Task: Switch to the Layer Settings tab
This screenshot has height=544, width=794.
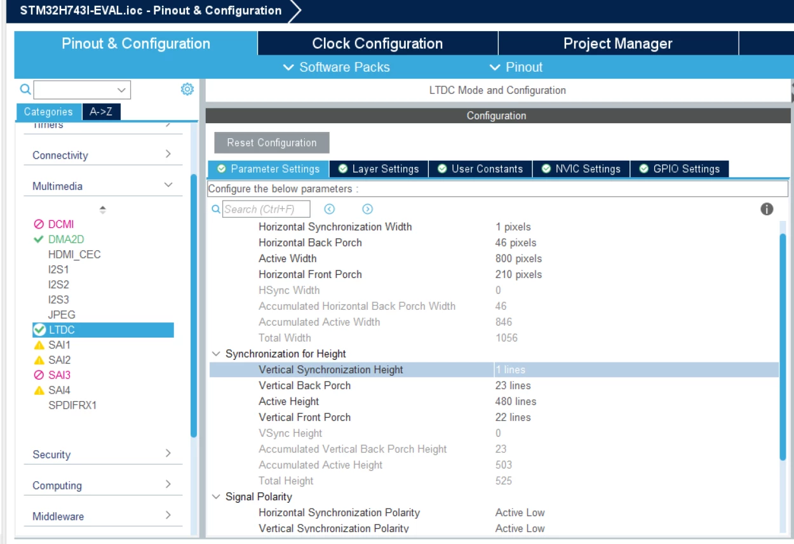Action: click(x=379, y=169)
